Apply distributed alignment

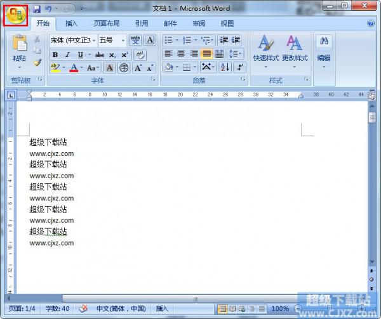coord(219,54)
